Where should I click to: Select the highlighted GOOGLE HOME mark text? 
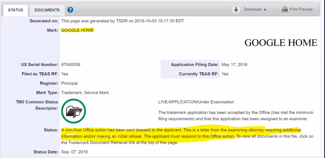[x=78, y=30]
